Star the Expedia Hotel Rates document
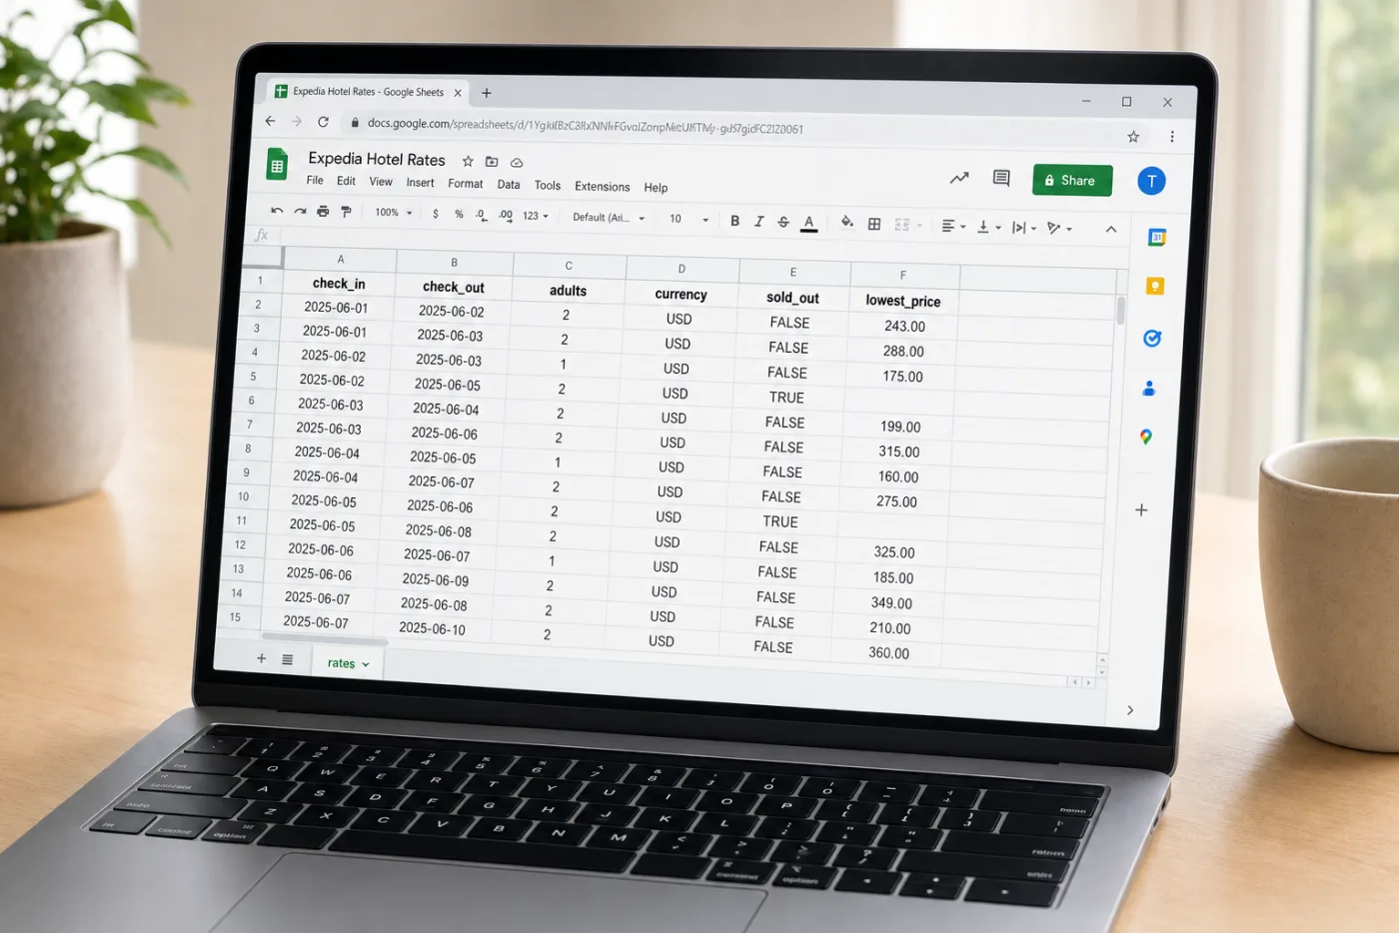This screenshot has width=1399, height=933. 468,161
